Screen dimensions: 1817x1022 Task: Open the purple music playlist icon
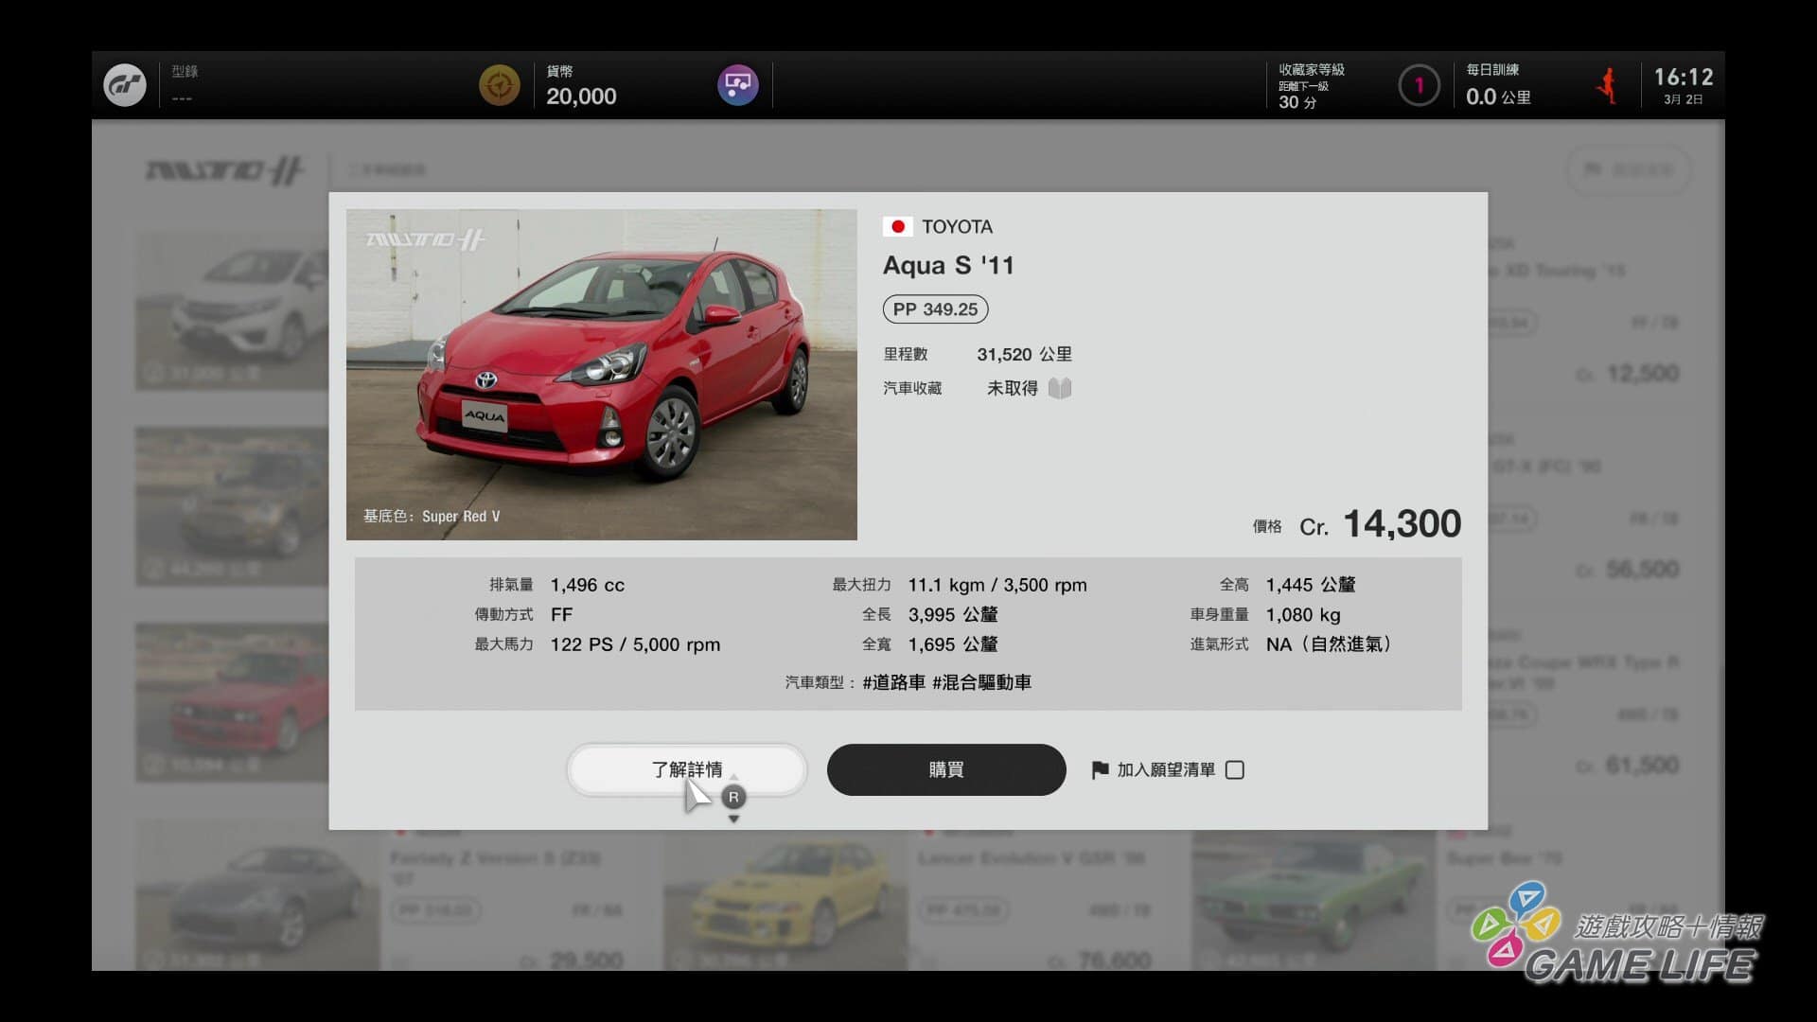[x=737, y=86]
